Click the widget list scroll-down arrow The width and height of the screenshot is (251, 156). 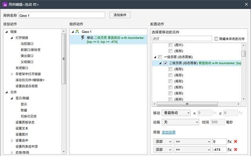point(244,99)
